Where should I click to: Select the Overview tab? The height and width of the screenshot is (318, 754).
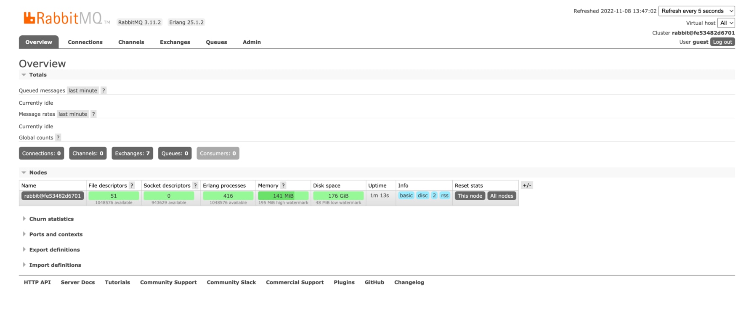tap(39, 42)
